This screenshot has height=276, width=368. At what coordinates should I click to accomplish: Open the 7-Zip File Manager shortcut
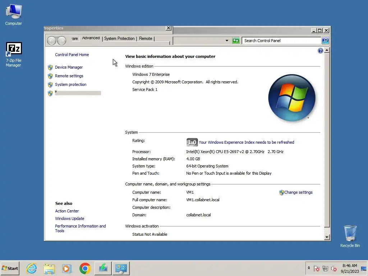[x=14, y=55]
